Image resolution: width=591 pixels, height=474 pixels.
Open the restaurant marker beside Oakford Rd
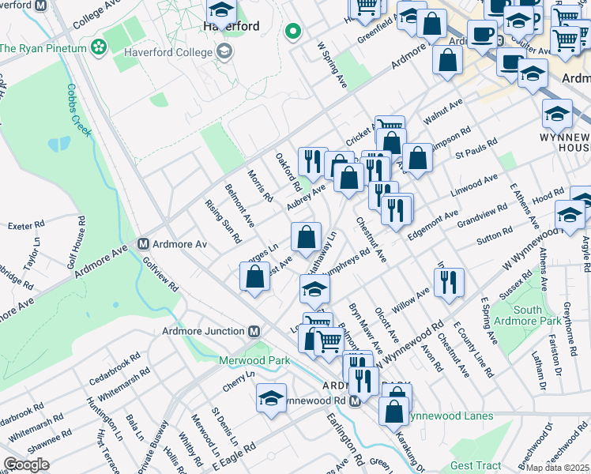313,164
